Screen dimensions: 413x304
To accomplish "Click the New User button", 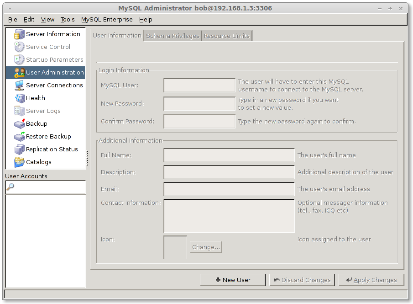I will coord(233,280).
